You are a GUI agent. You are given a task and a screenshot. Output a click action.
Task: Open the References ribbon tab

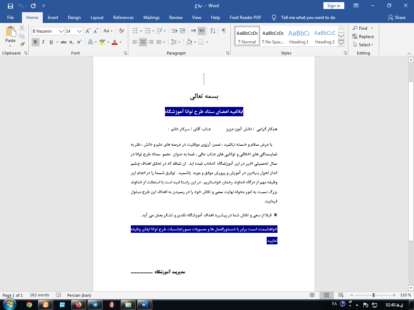[x=123, y=18]
